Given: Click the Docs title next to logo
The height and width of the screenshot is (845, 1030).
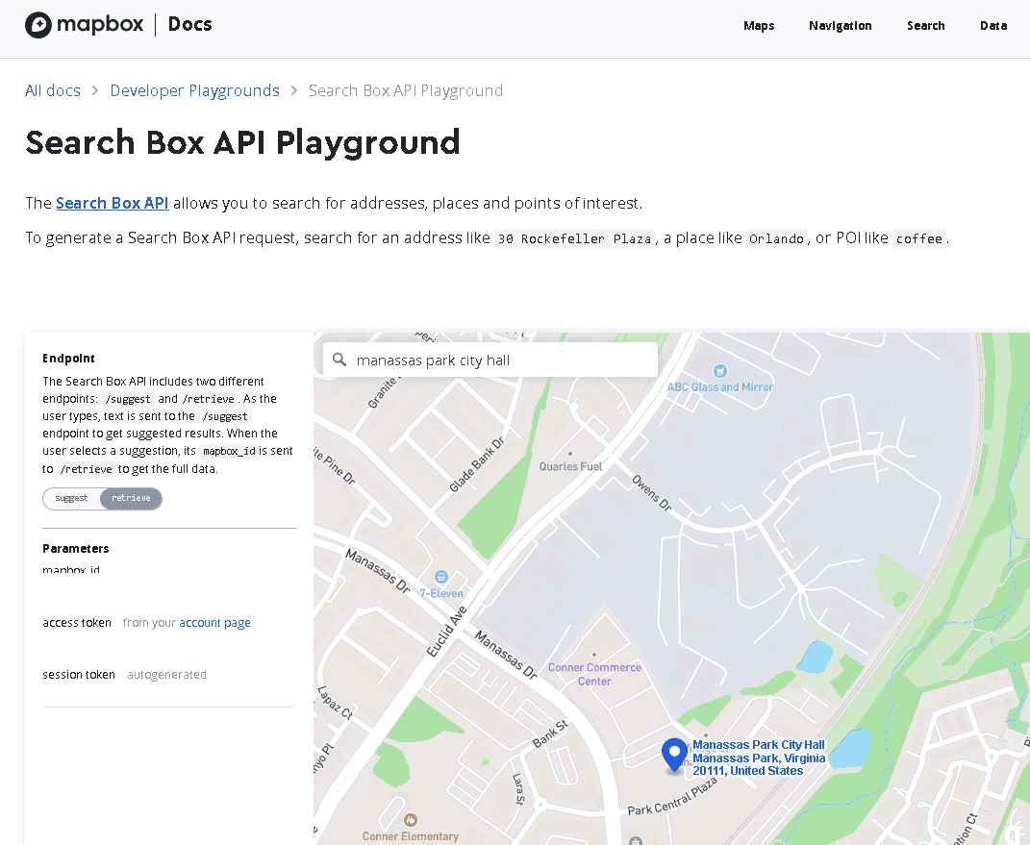Looking at the screenshot, I should click(x=189, y=24).
